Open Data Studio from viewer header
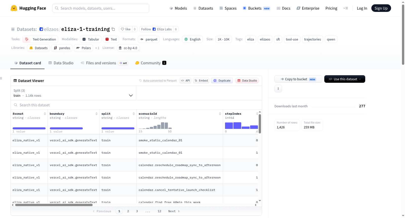 247,81
